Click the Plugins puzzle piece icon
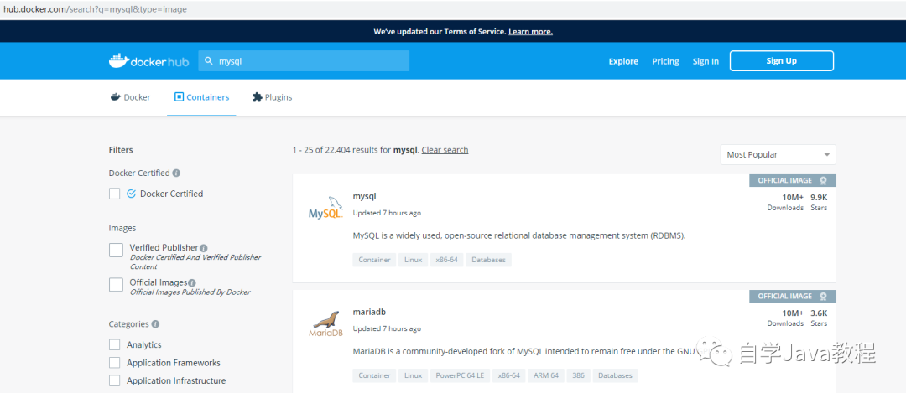This screenshot has height=393, width=906. (258, 97)
